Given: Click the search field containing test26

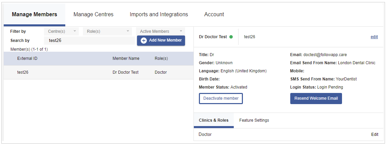Looking at the screenshot, I should (x=90, y=41).
